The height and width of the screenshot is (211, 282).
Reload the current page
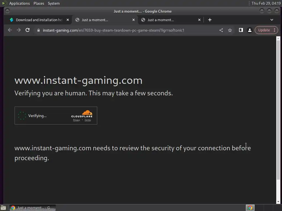28,30
